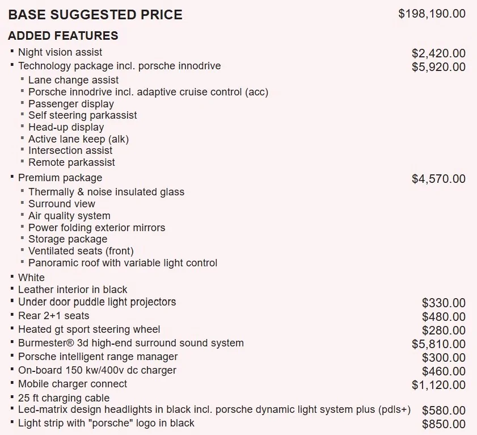Viewport: 477px width, 435px height.
Task: Select Panoramic roof with variable light control
Action: point(123,263)
